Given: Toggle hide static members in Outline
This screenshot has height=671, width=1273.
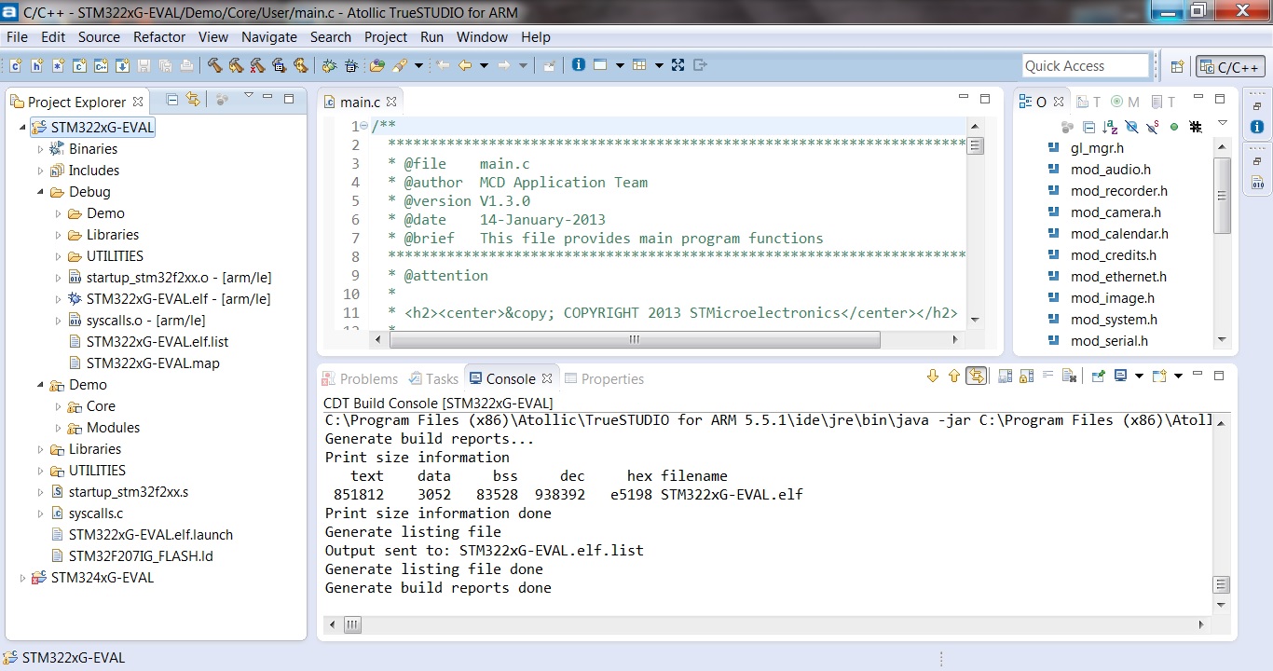Looking at the screenshot, I should (1153, 127).
